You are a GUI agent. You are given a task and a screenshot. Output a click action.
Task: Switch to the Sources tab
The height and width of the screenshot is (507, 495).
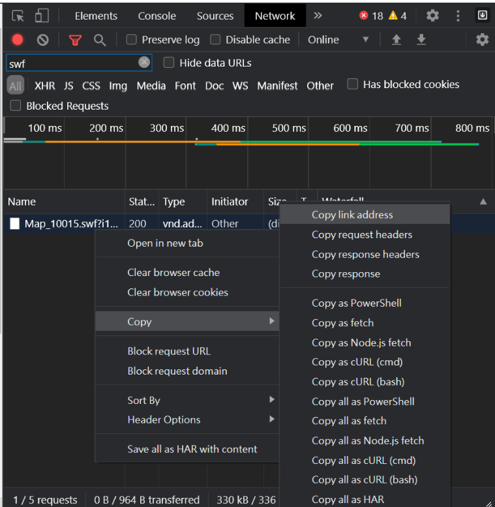click(x=215, y=16)
